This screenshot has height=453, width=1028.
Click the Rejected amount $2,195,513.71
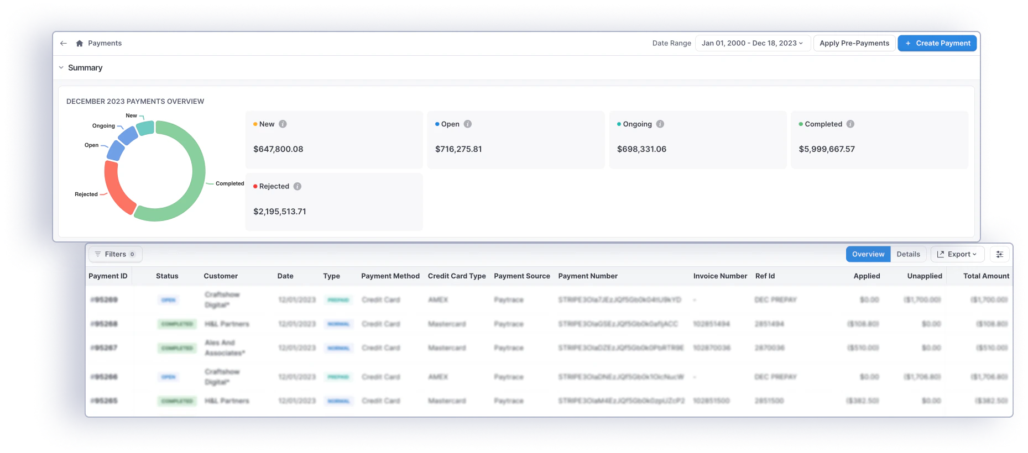[x=280, y=212]
